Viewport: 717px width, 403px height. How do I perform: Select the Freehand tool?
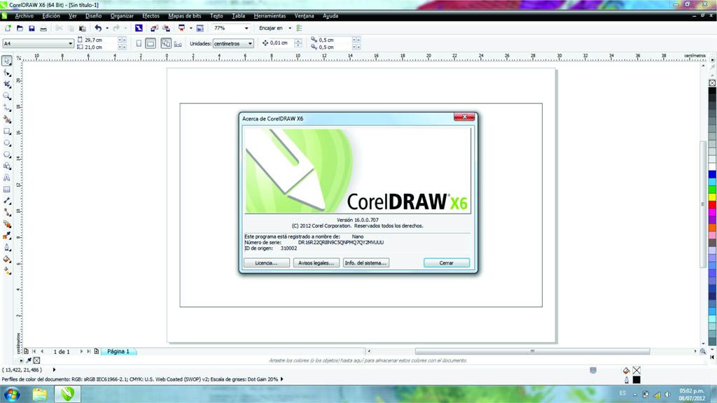coord(7,108)
